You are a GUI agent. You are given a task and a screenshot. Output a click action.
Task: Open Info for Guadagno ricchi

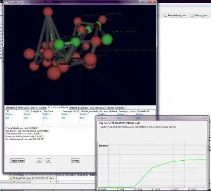click(63, 118)
